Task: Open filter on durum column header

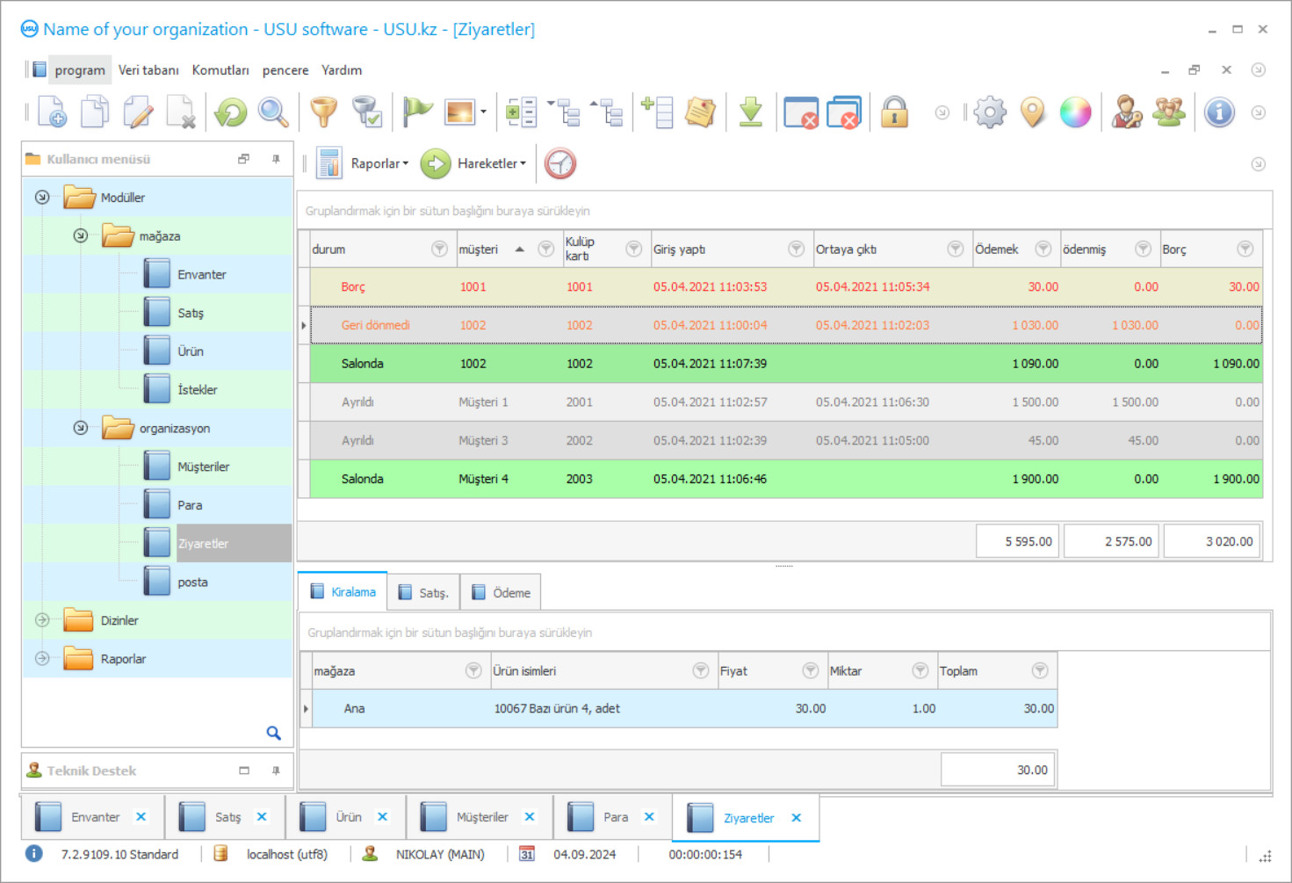Action: click(439, 250)
